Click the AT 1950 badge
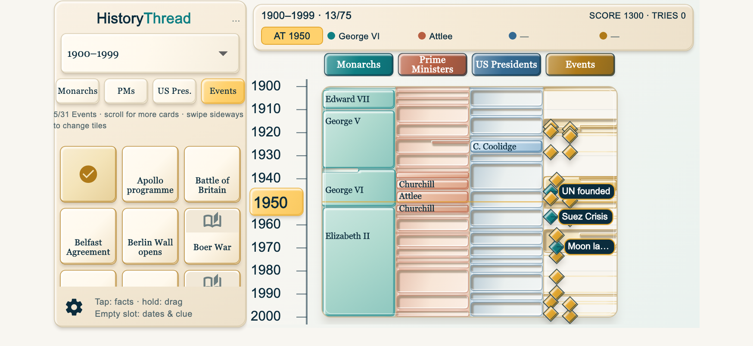 tap(292, 36)
